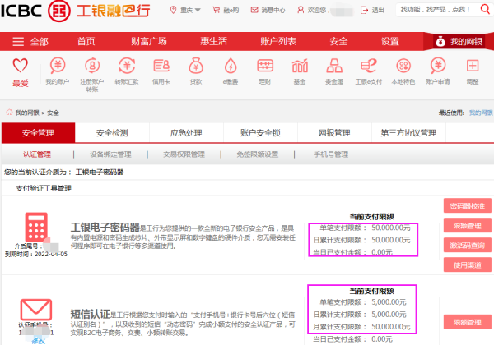
Task: Click the 找功能 search input field
Action: pyautogui.click(x=437, y=9)
